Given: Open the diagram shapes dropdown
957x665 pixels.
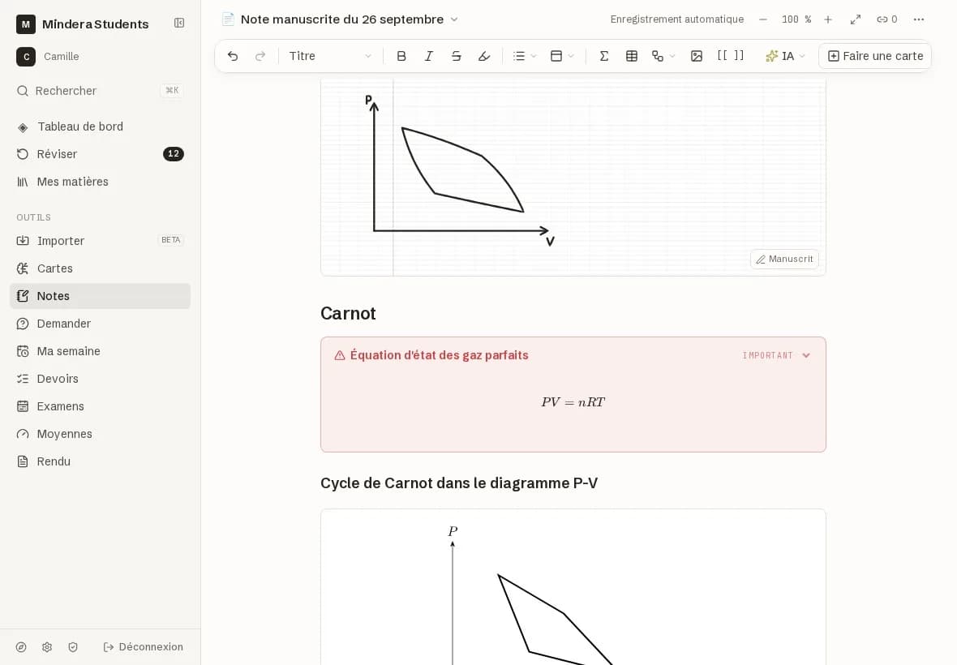Looking at the screenshot, I should 663,56.
